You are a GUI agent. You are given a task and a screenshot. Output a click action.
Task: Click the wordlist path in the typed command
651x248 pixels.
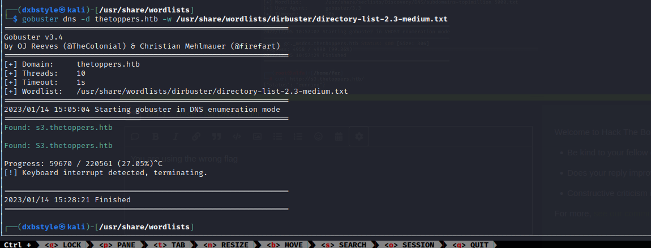[311, 19]
